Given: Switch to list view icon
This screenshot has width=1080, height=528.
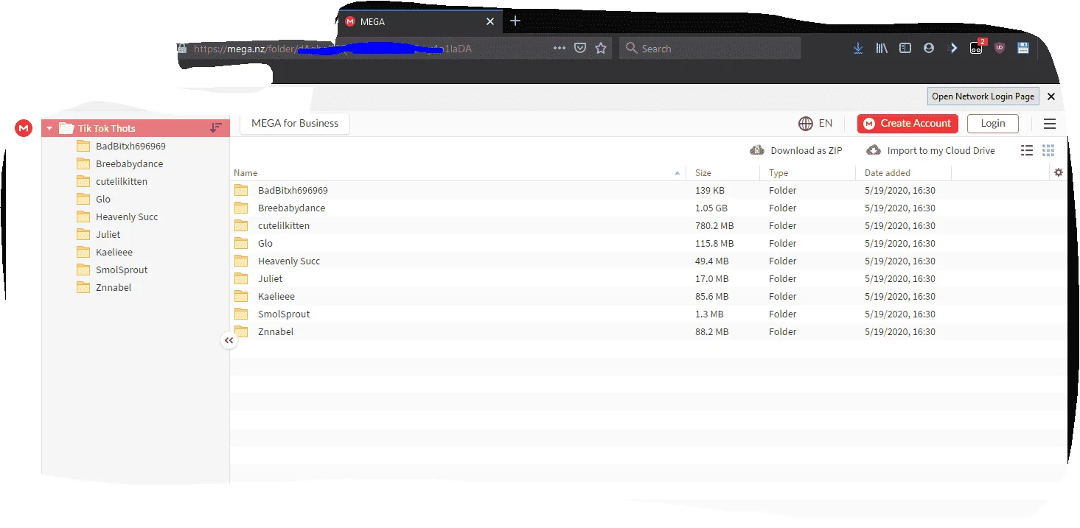Looking at the screenshot, I should pos(1027,150).
